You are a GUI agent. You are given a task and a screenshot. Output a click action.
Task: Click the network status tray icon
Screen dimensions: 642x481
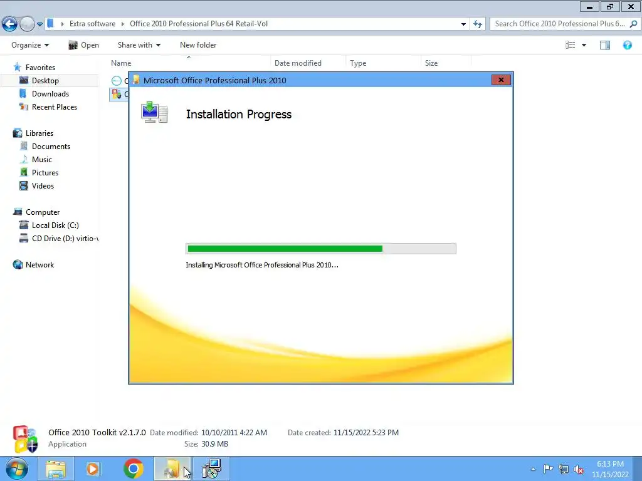coord(564,469)
